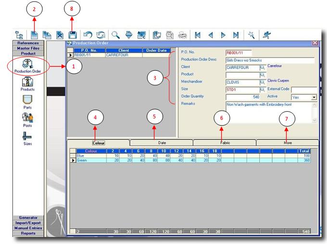327x244 pixels.
Task: Click the magnifier Search toolbar icon
Action: [x=115, y=35]
